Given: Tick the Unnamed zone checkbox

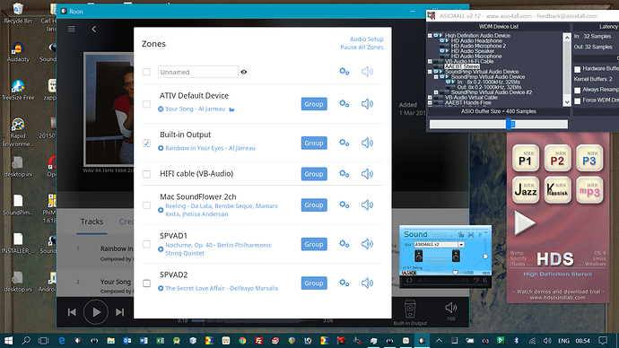Looking at the screenshot, I should pyautogui.click(x=146, y=72).
